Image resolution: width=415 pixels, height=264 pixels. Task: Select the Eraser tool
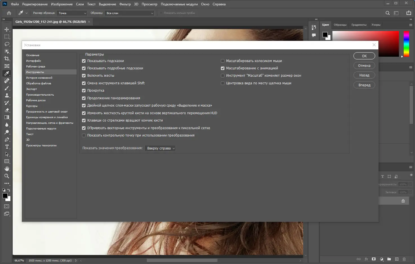click(x=7, y=110)
